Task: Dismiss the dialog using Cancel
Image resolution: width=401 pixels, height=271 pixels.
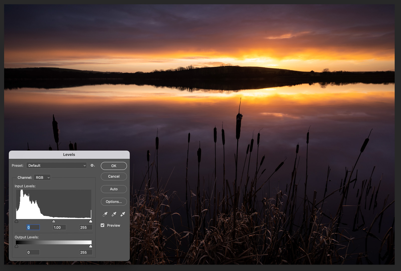Action: 114,176
